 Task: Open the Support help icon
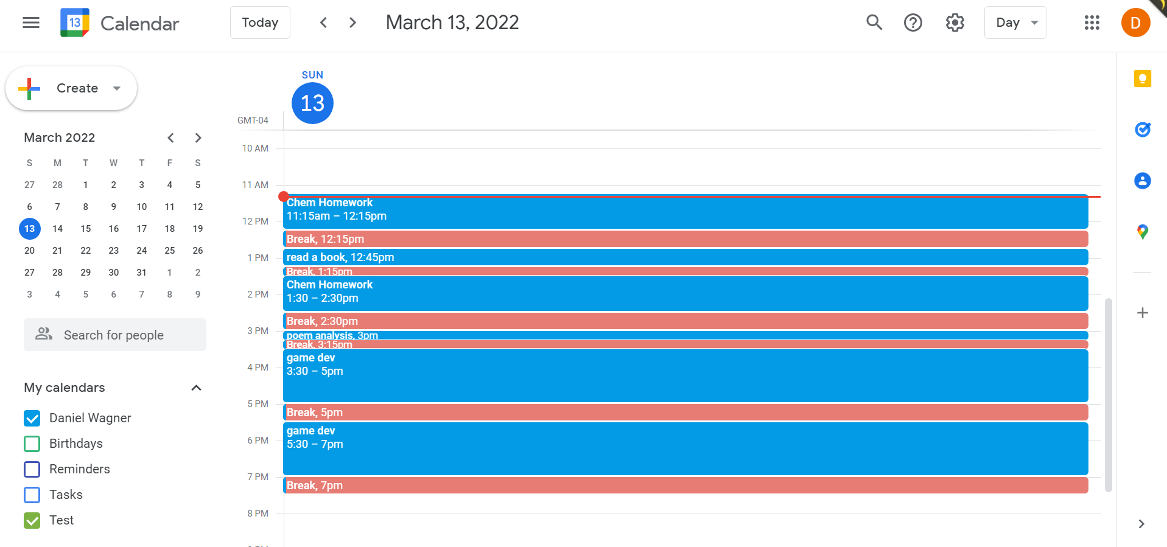click(913, 23)
